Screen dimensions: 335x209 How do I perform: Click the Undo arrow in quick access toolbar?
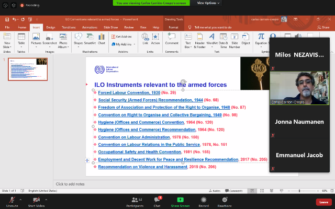(14, 19)
